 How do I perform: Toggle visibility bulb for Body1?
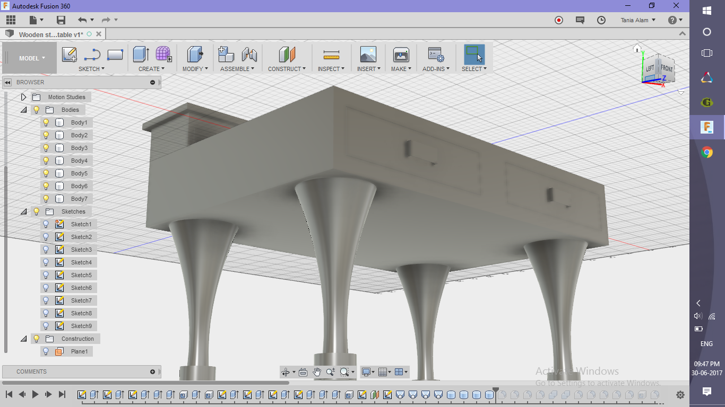pos(46,122)
